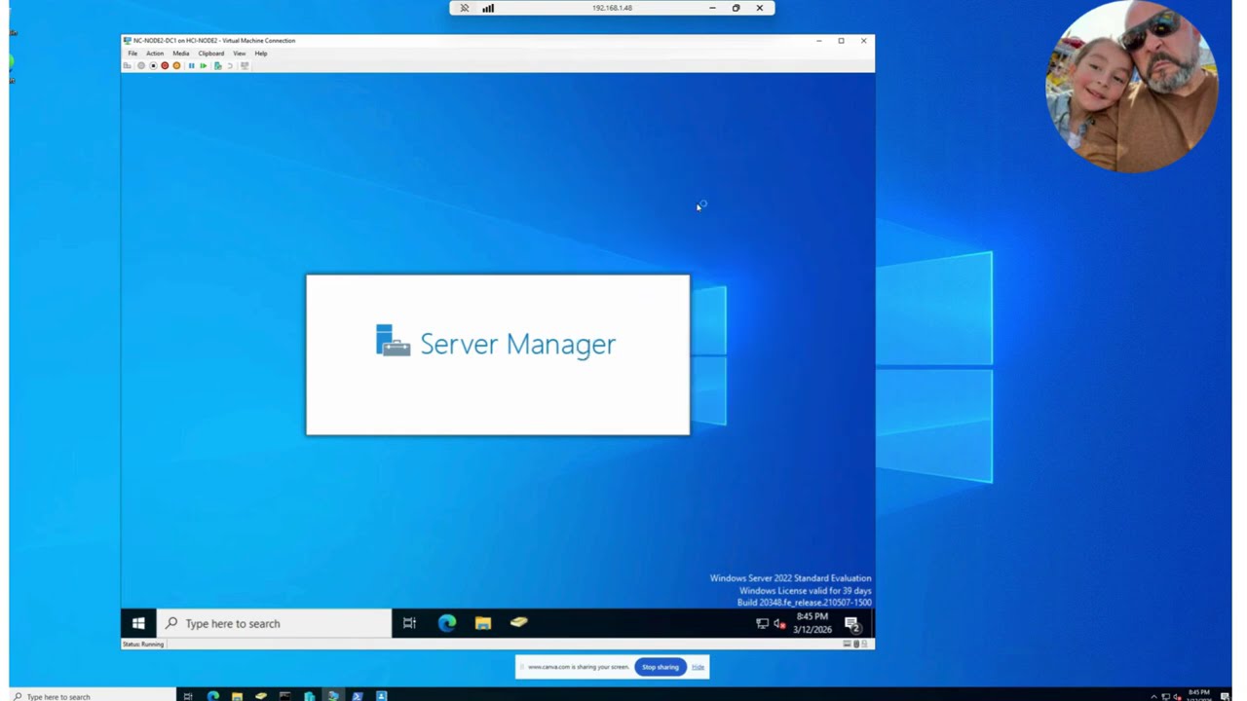Click the VM search box 'Type here to search'
Screen dimensions: 1247x701
[x=274, y=623]
